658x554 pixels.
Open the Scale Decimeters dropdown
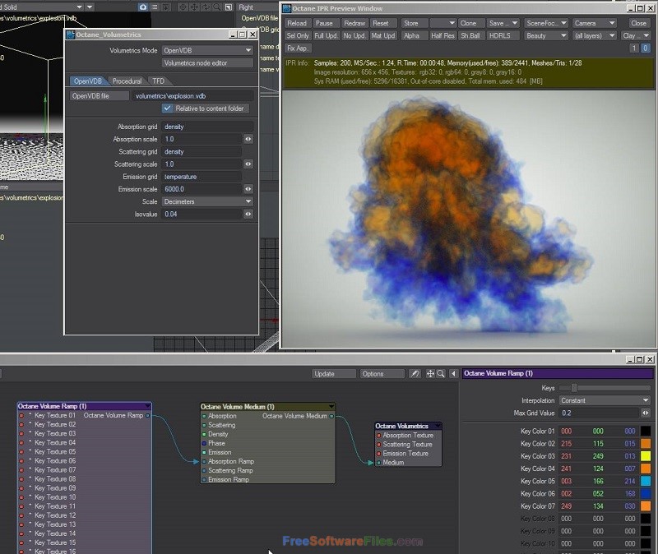[207, 201]
